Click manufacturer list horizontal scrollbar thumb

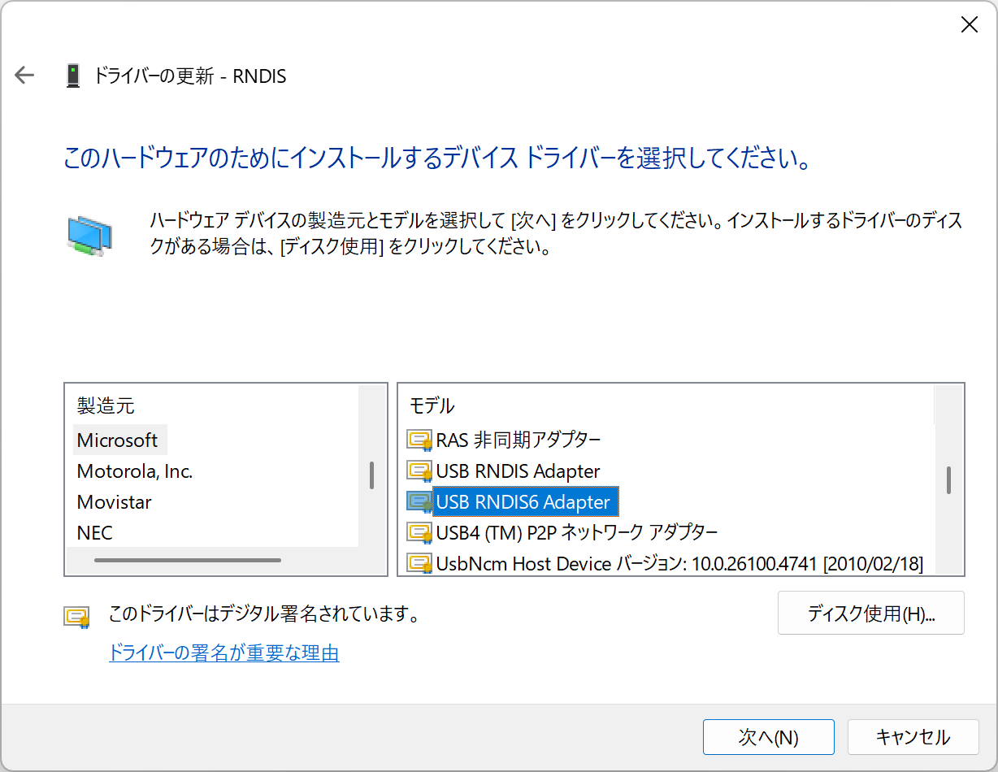click(188, 560)
